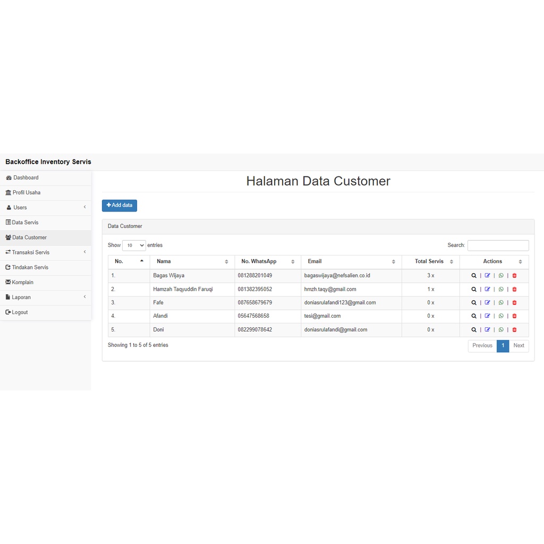Expand the Laporan submenu
This screenshot has height=544, width=544.
point(46,297)
